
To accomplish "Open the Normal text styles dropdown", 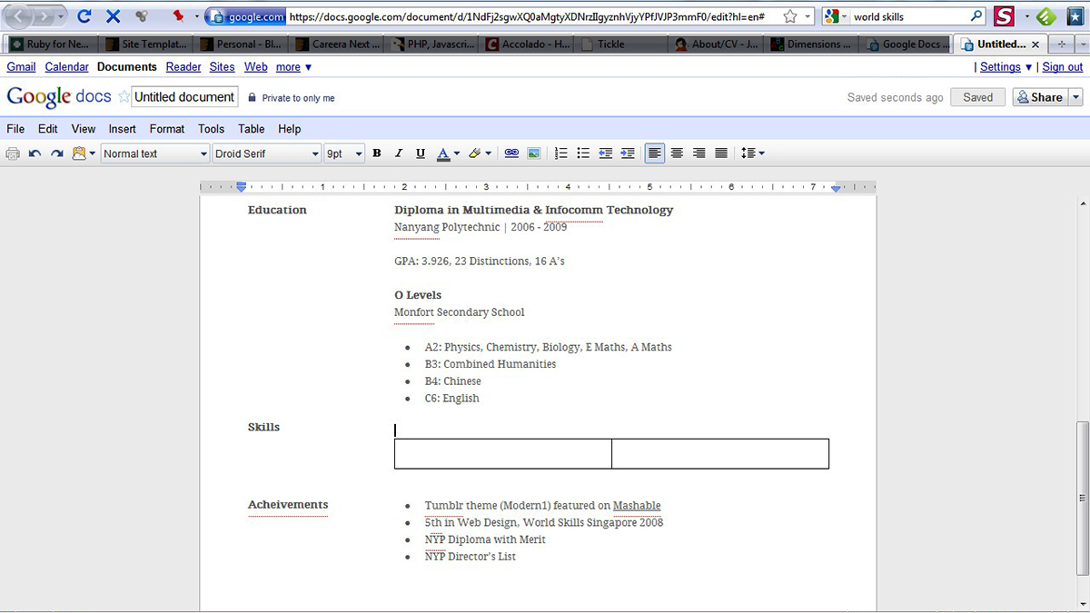I will tap(154, 153).
